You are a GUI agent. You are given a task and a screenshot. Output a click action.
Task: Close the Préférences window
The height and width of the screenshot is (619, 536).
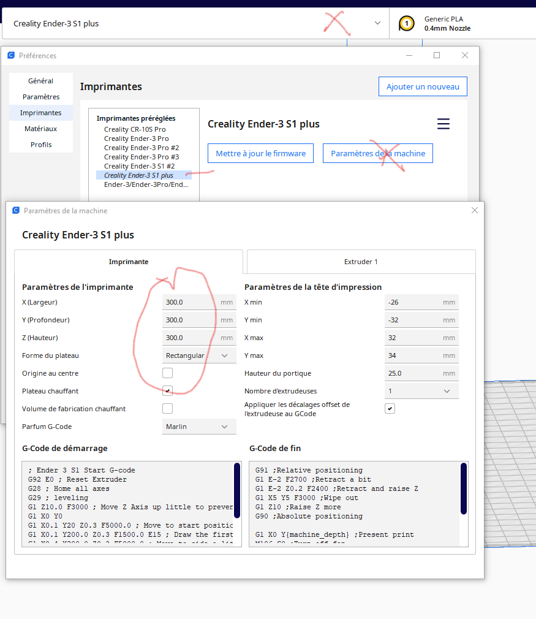[465, 55]
